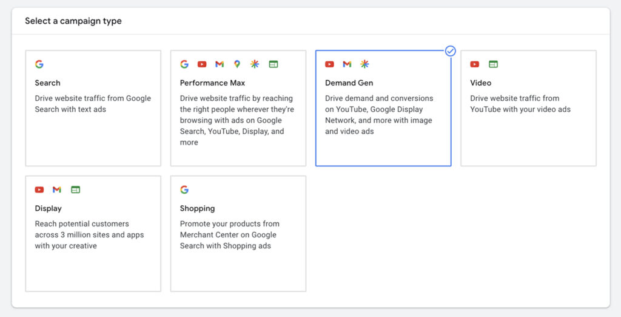The width and height of the screenshot is (621, 317).
Task: Choose the Shopping campaign title
Action: point(197,208)
